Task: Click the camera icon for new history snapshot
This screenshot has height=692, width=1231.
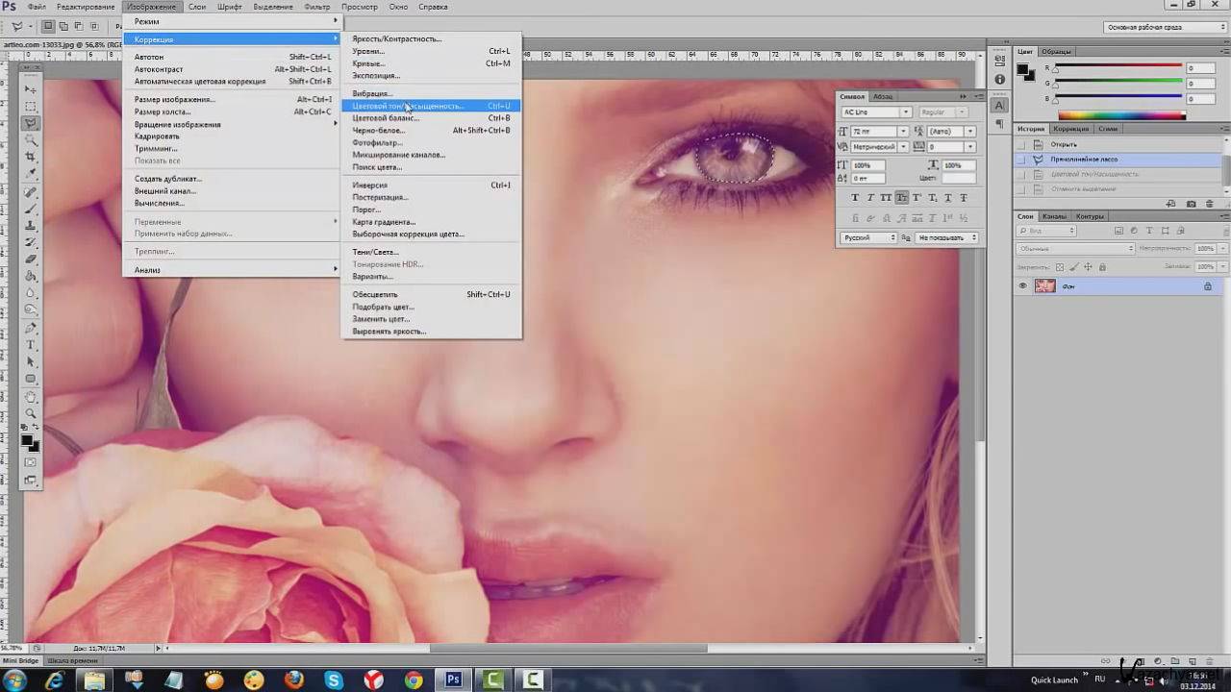Action: point(1192,204)
